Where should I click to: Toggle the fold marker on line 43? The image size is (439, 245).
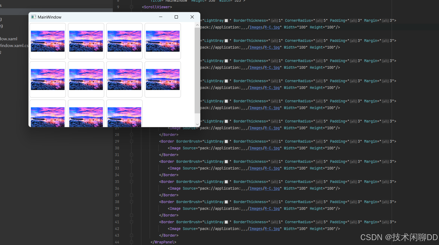click(x=131, y=235)
